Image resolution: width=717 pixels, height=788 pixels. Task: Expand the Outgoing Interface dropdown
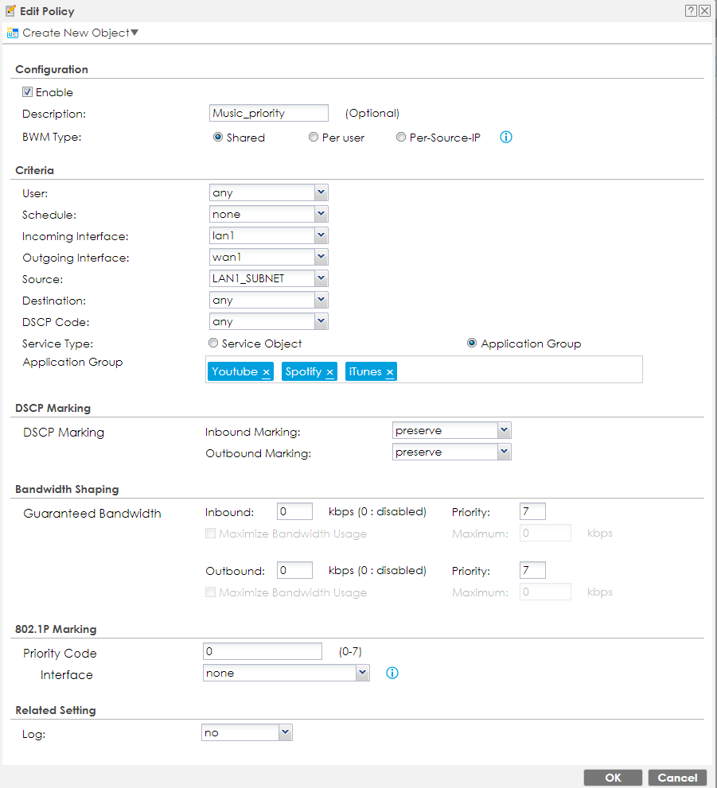(321, 257)
